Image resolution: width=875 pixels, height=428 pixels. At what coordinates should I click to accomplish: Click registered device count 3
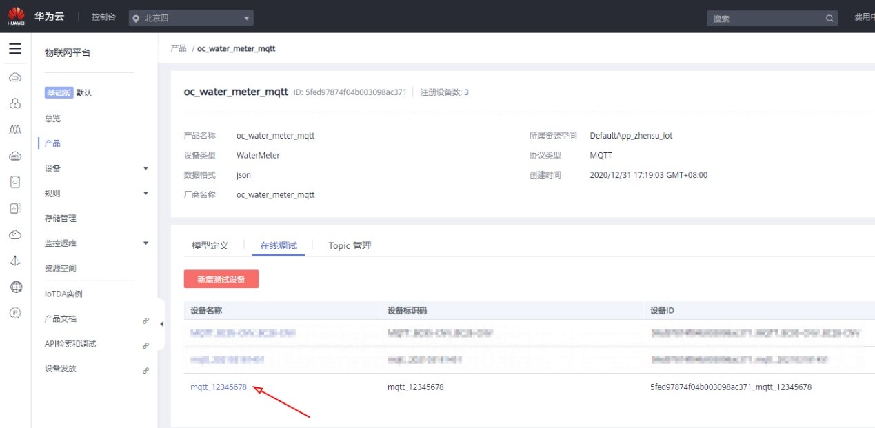point(466,92)
